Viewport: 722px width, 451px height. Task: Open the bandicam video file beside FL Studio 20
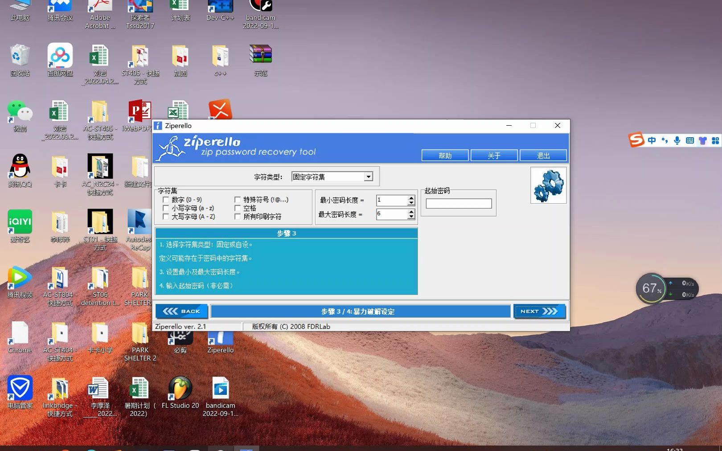(x=220, y=397)
